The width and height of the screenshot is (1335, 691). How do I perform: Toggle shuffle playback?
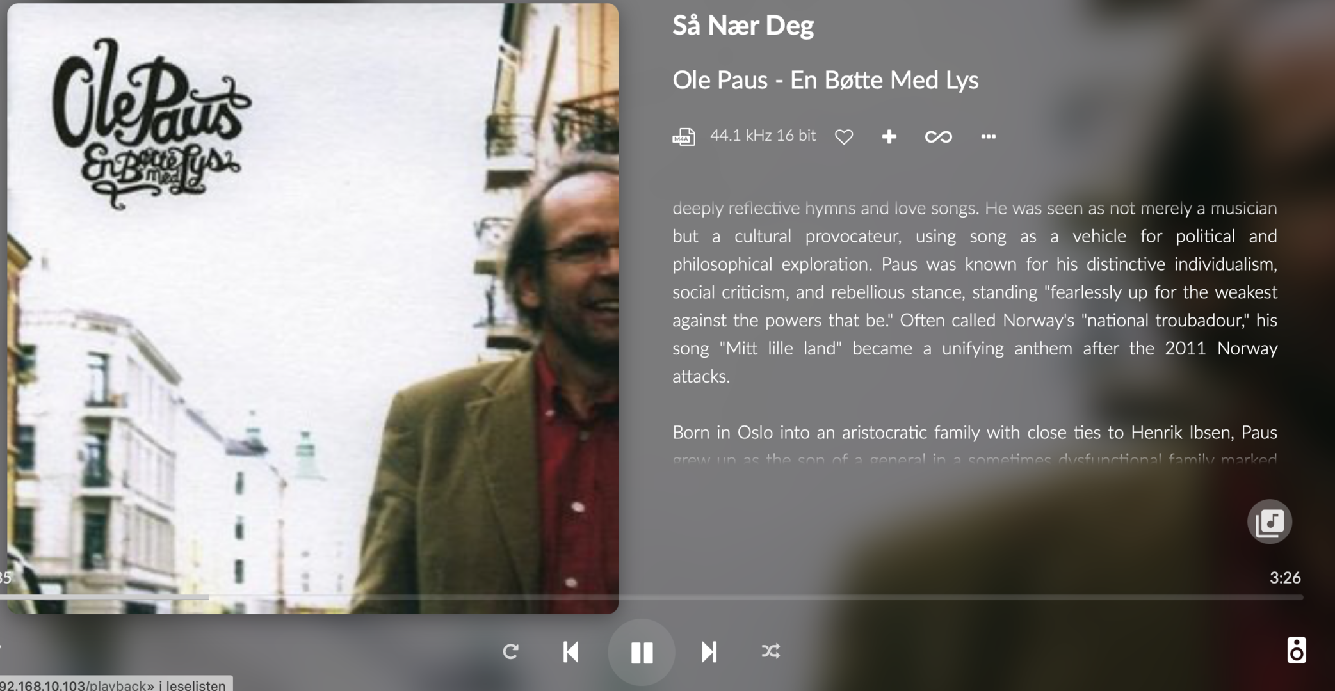pos(770,651)
